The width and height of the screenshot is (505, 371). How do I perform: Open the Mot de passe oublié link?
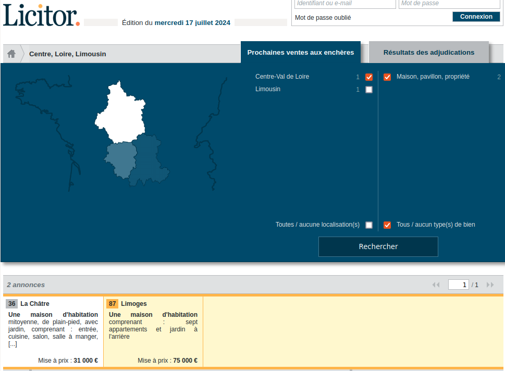323,18
